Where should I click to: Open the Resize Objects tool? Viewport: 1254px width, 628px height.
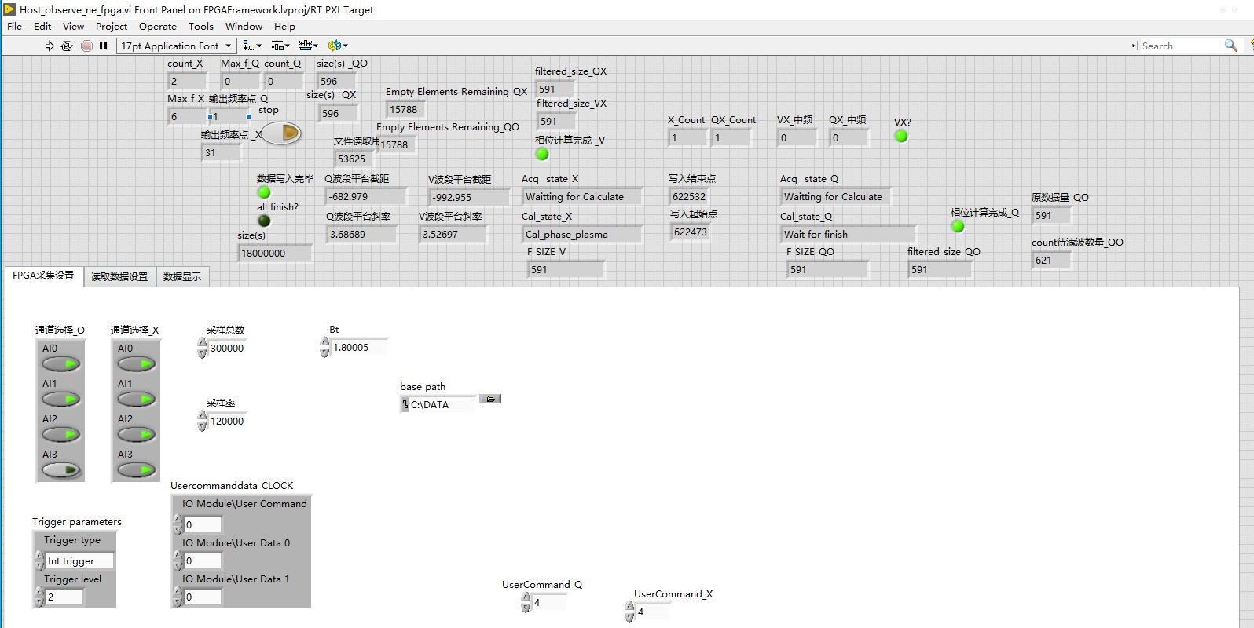[308, 46]
